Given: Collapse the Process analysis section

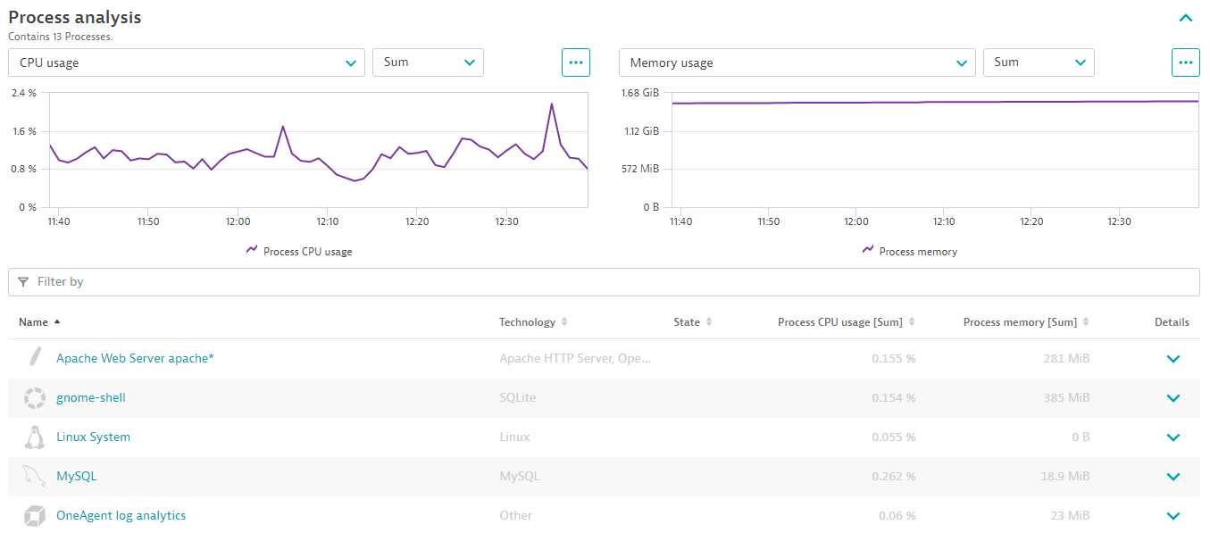Looking at the screenshot, I should click(1186, 17).
